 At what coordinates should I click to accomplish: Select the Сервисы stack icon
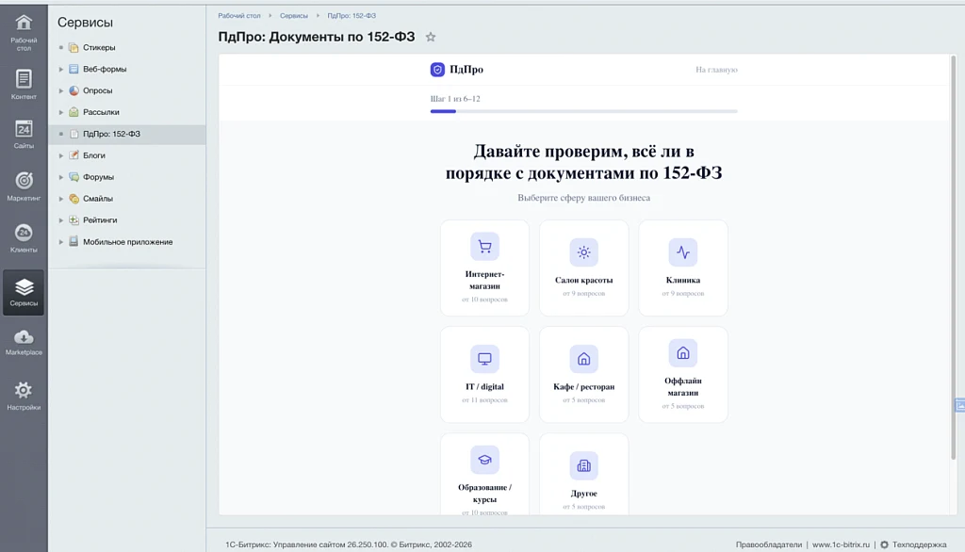click(x=24, y=287)
